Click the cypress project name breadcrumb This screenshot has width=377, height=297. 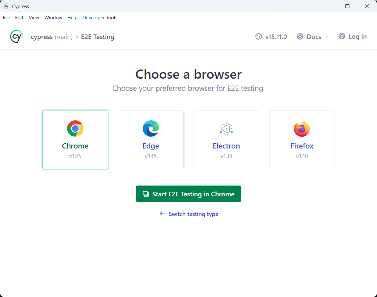tap(42, 37)
